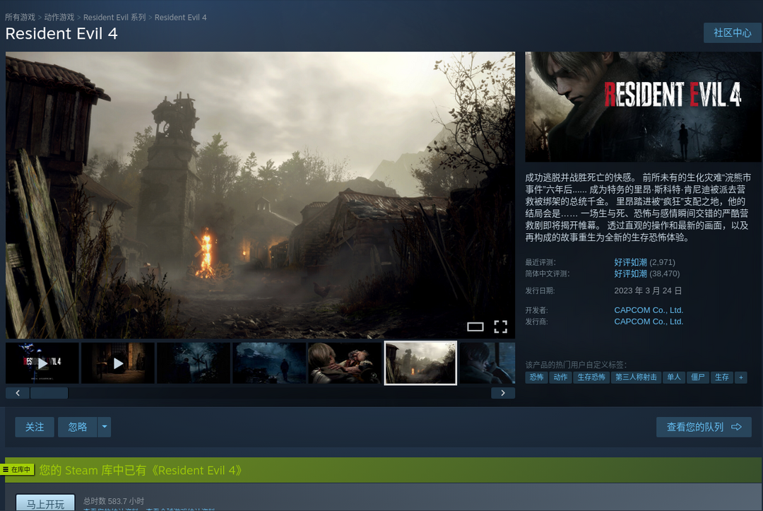The image size is (763, 511).
Task: Click 马上开玩 play now button
Action: coord(45,503)
